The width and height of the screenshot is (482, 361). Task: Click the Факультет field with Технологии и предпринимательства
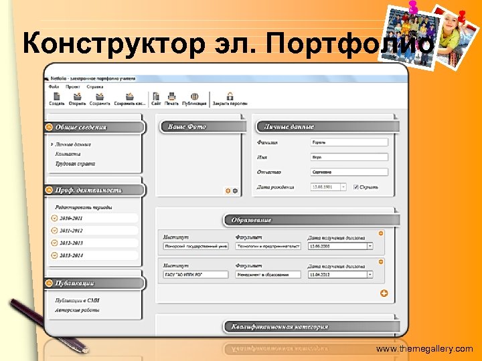coord(268,246)
